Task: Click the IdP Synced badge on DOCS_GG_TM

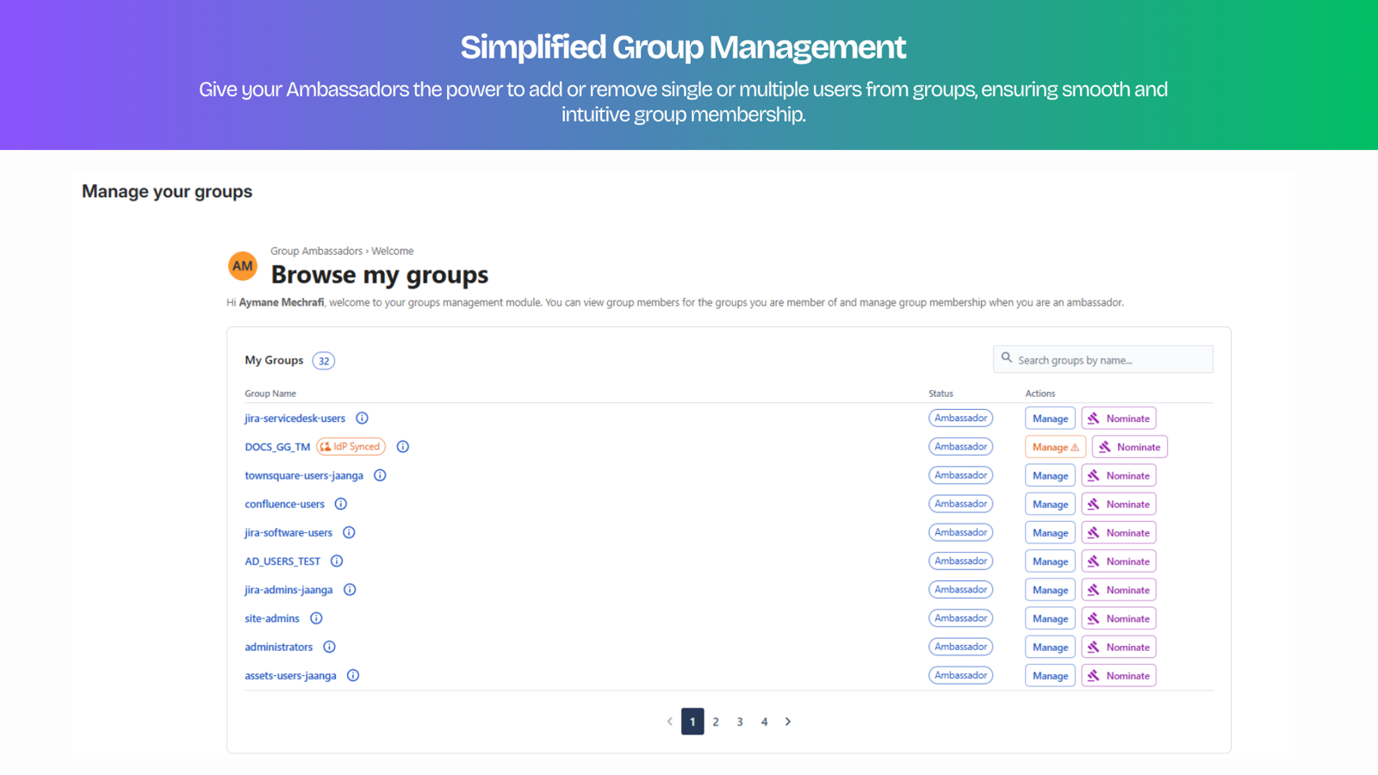Action: pos(351,446)
